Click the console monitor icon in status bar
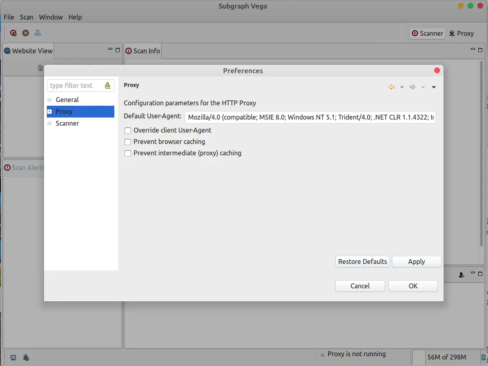Image resolution: width=488 pixels, height=366 pixels. coord(13,357)
